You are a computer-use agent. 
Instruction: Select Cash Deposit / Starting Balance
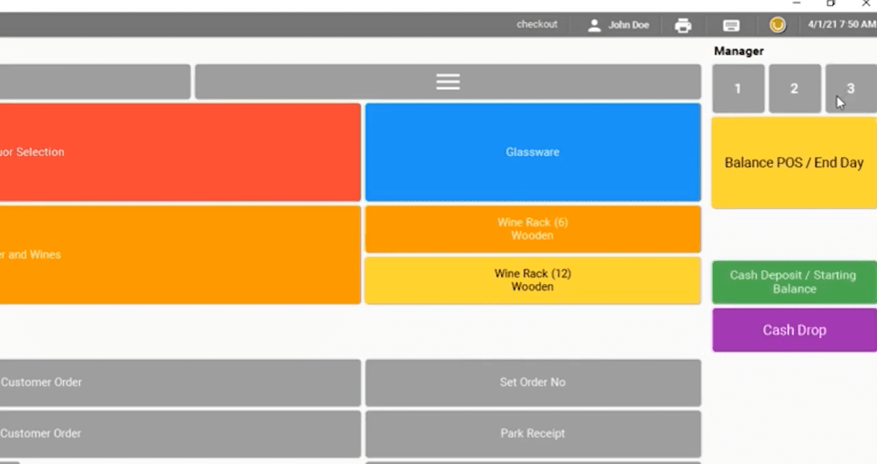[794, 282]
